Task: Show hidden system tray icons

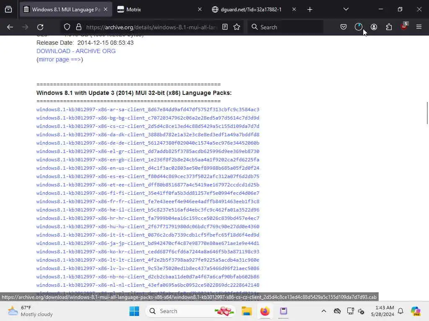Action: click(324, 311)
